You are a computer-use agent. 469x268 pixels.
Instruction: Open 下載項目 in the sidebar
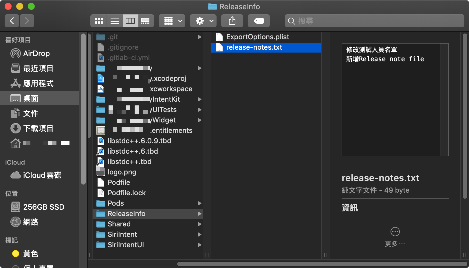tap(39, 129)
